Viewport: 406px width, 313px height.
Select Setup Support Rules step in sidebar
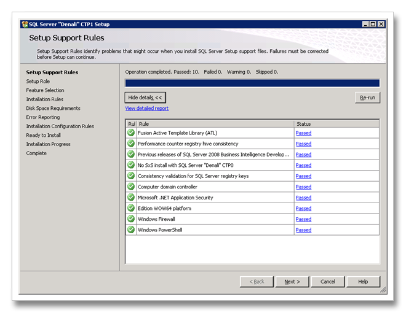(52, 72)
